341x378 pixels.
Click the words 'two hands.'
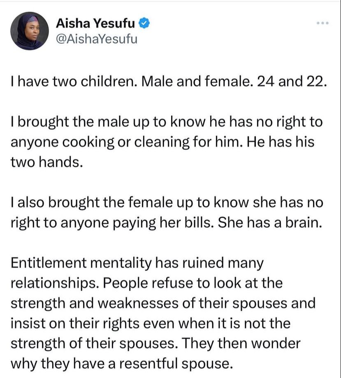pyautogui.click(x=47, y=162)
